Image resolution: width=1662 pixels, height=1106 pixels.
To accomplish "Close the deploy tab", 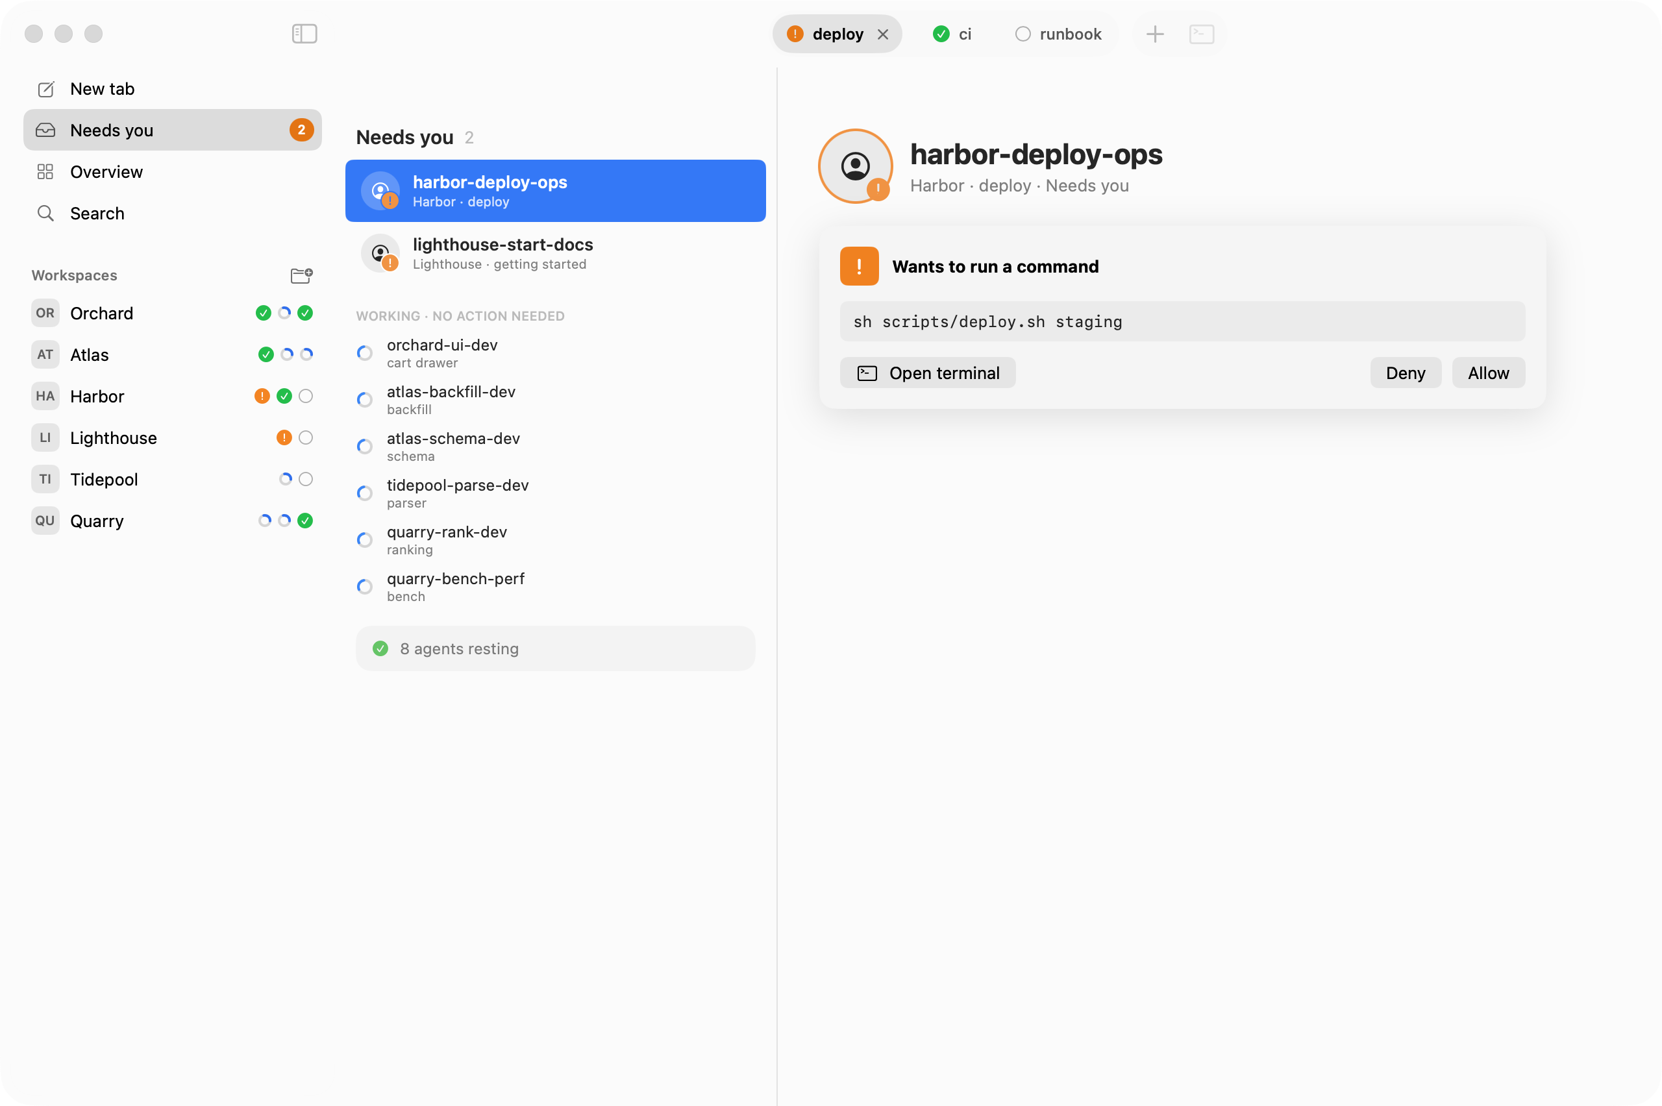I will (882, 34).
